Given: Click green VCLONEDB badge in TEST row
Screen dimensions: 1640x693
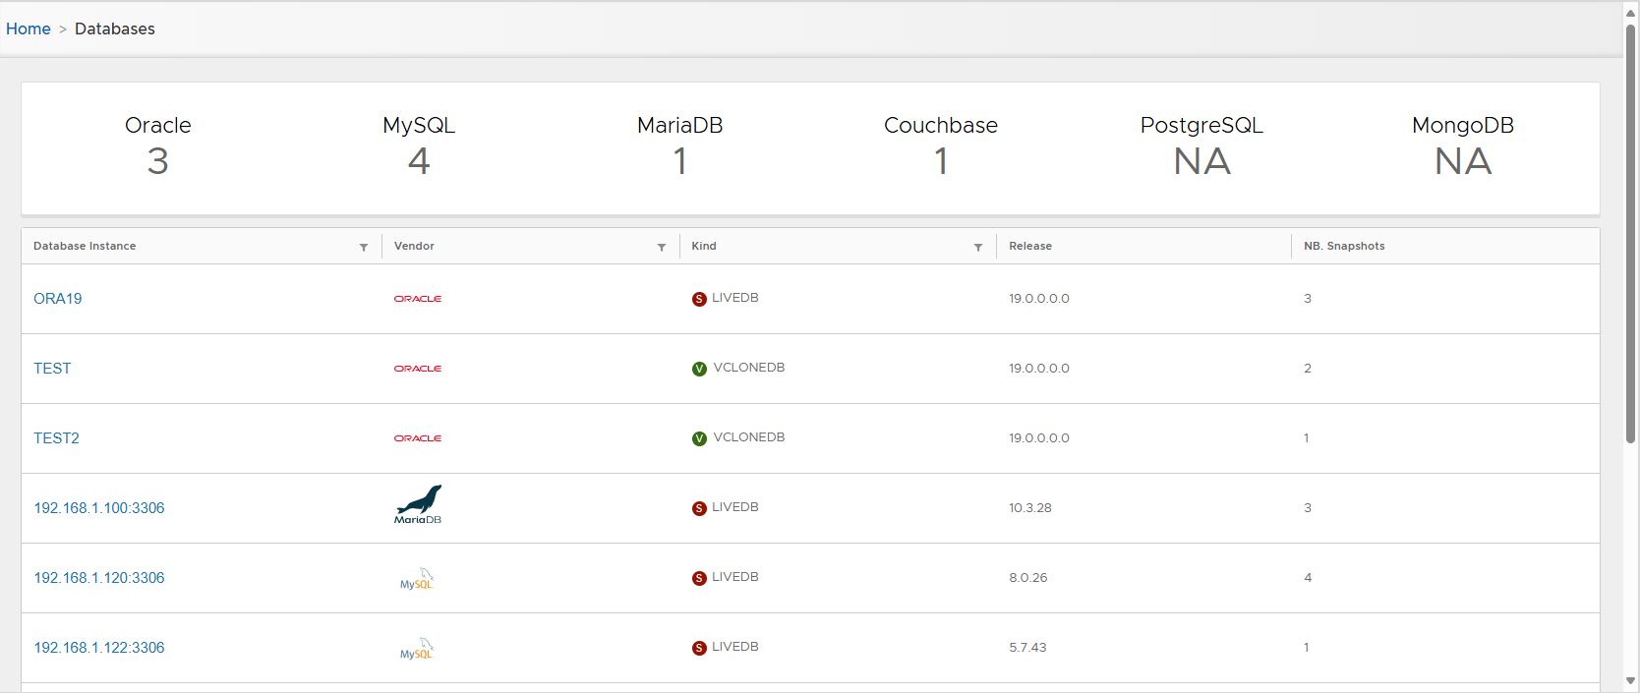Looking at the screenshot, I should point(699,369).
